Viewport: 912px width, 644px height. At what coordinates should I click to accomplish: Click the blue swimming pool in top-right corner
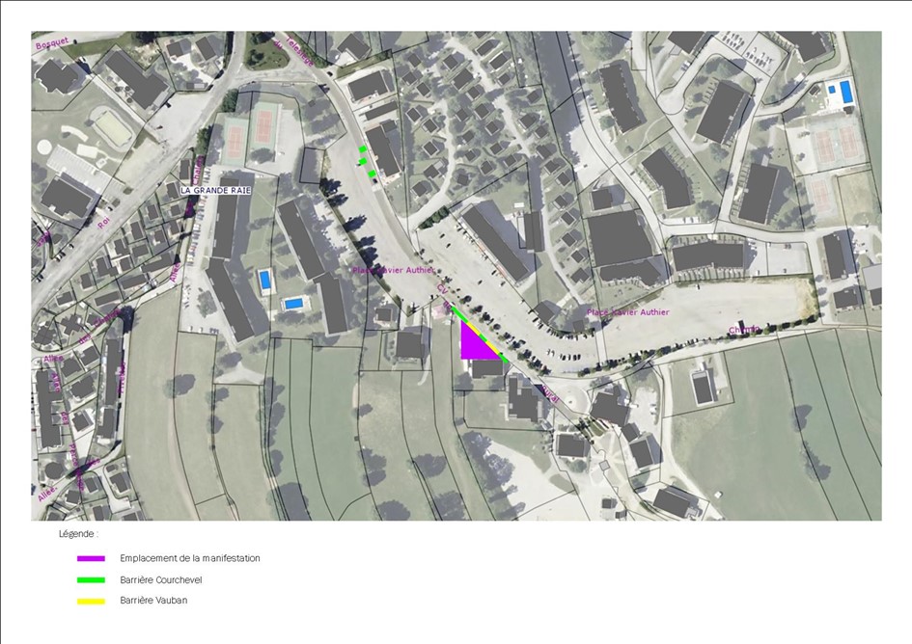point(845,93)
